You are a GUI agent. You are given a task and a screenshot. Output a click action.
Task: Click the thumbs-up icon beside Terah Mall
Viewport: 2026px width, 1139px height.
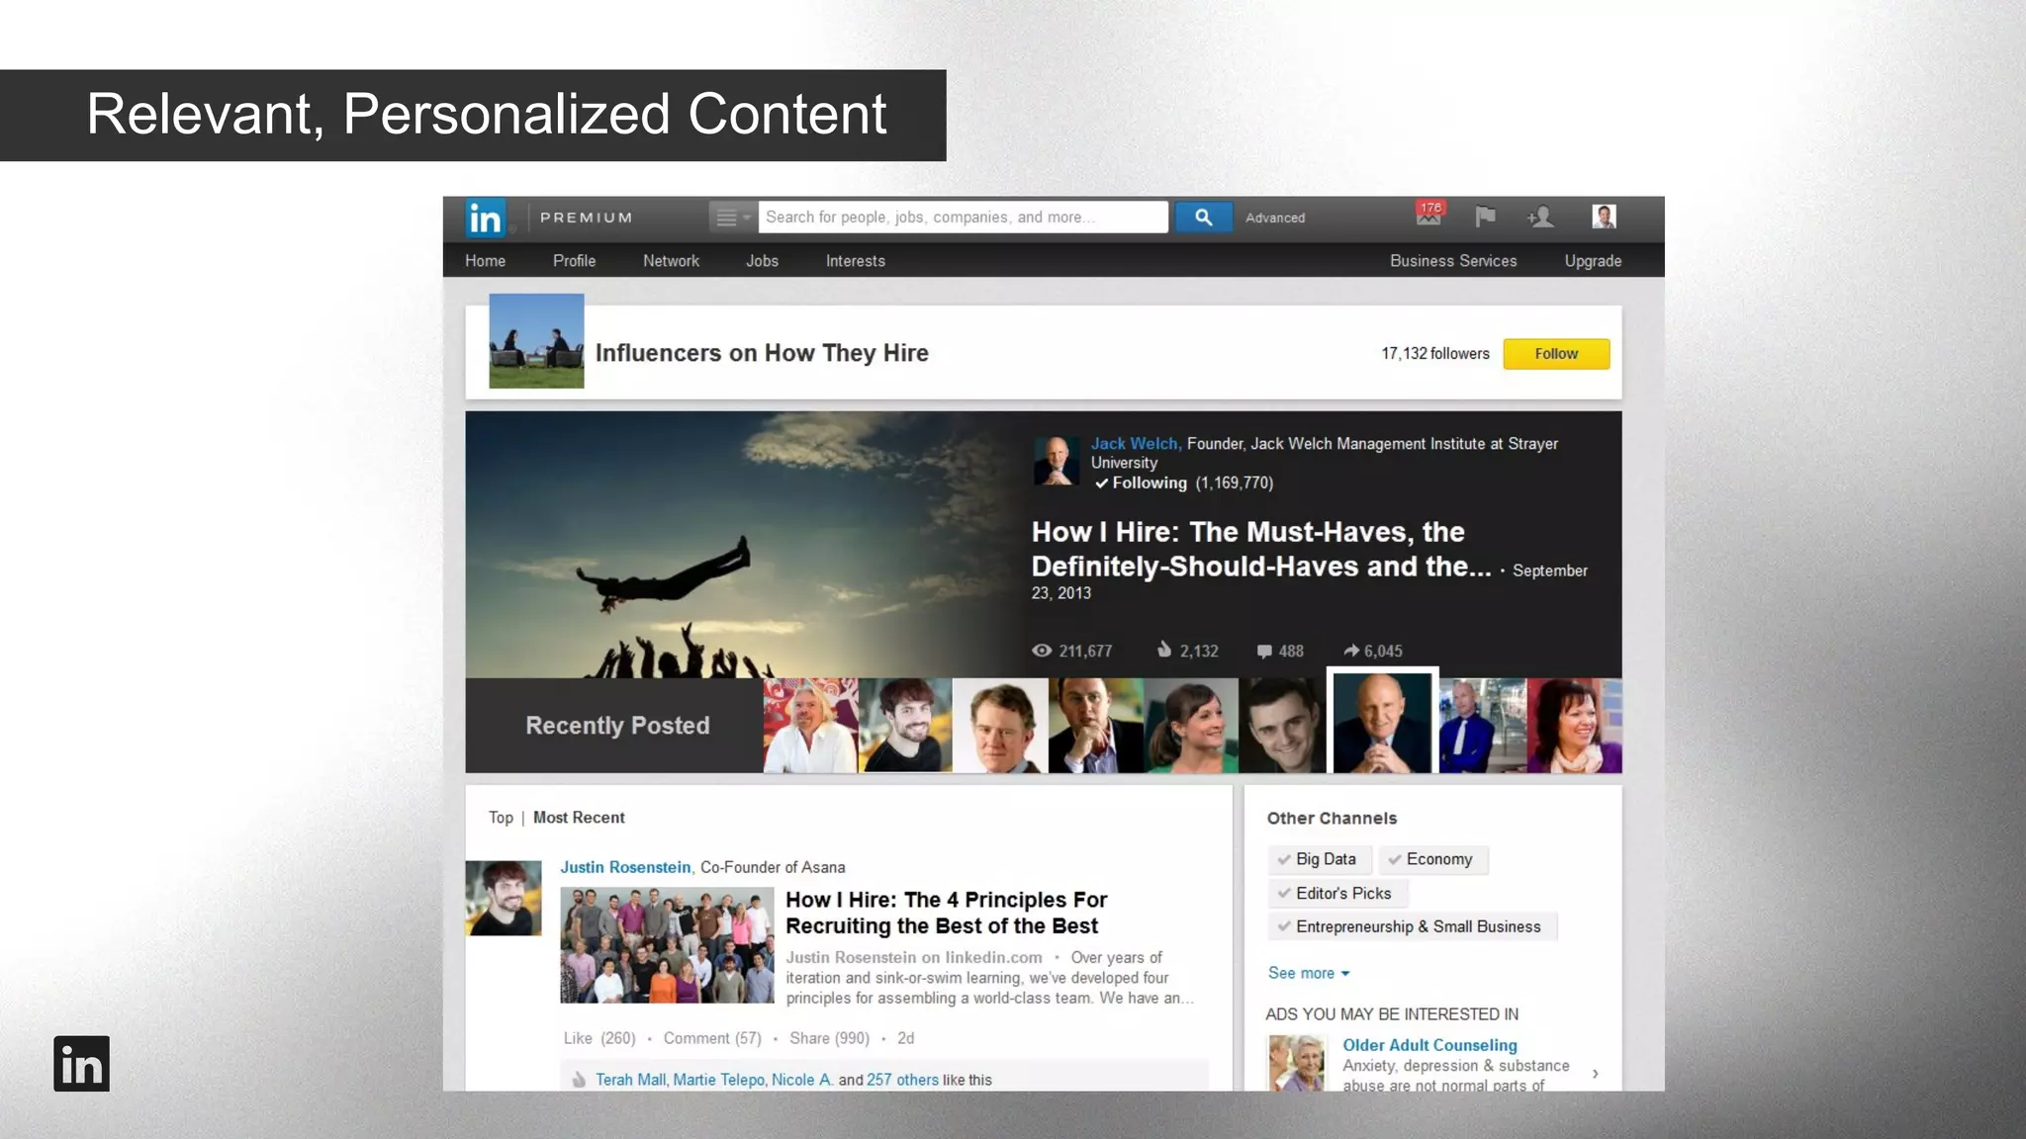click(579, 1080)
